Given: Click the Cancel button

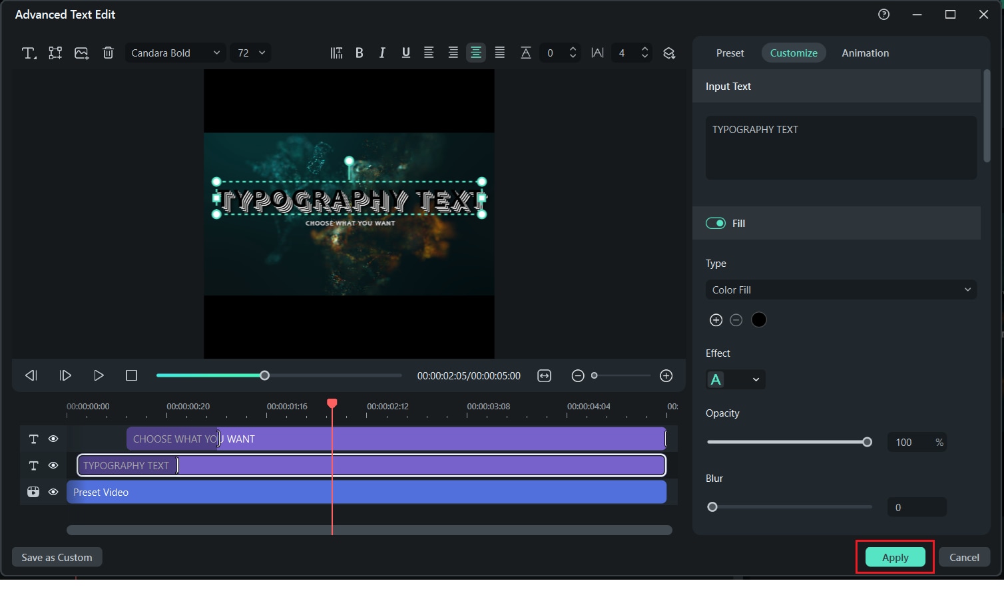Looking at the screenshot, I should 964,557.
